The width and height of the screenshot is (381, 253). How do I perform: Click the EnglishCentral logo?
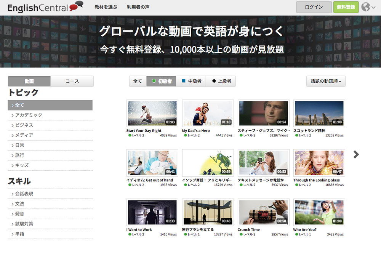click(x=45, y=7)
